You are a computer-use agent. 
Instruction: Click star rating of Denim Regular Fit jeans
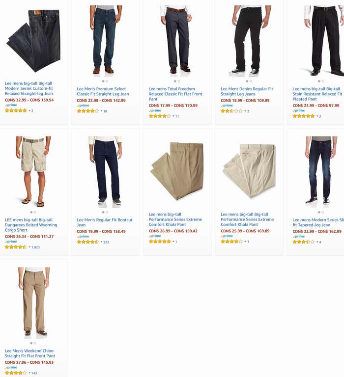pos(231,111)
